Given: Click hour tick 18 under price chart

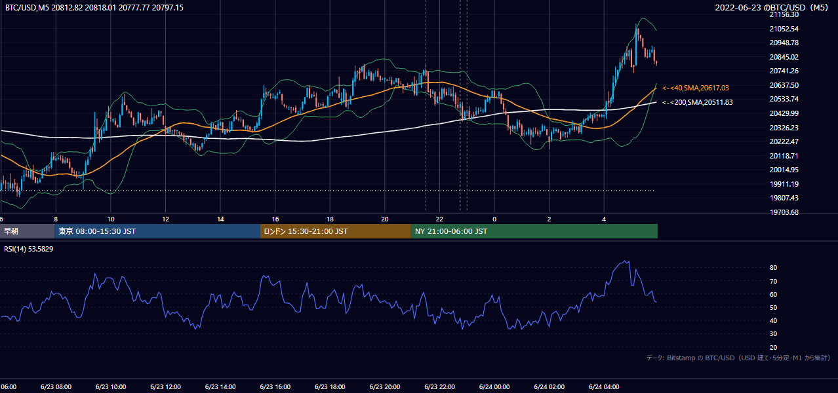Looking at the screenshot, I should (x=330, y=219).
